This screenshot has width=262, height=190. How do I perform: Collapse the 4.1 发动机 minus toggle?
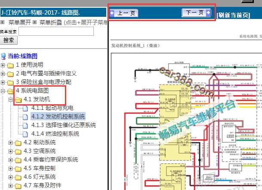[10, 100]
